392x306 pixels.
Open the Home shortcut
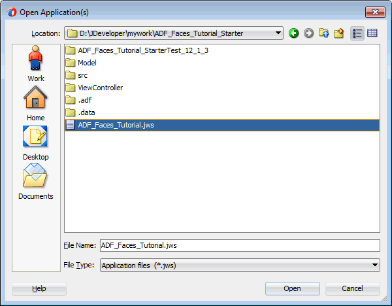[35, 103]
